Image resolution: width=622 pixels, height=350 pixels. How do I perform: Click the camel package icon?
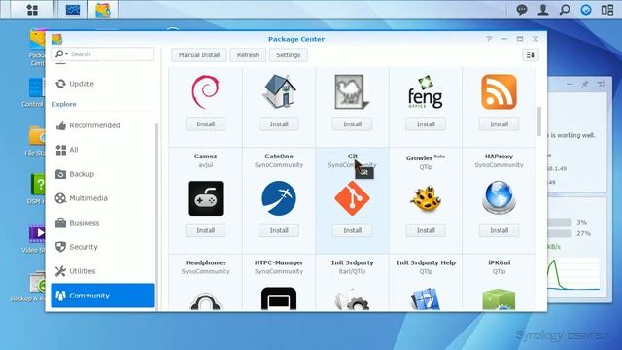[x=352, y=91]
